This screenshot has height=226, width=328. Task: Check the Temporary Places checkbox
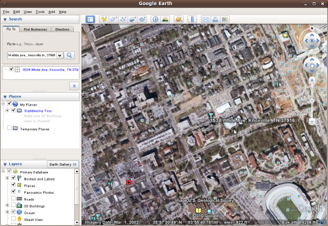click(9, 128)
